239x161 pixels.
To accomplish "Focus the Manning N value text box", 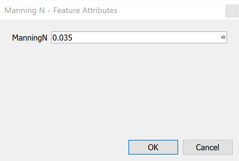I will coord(134,38).
